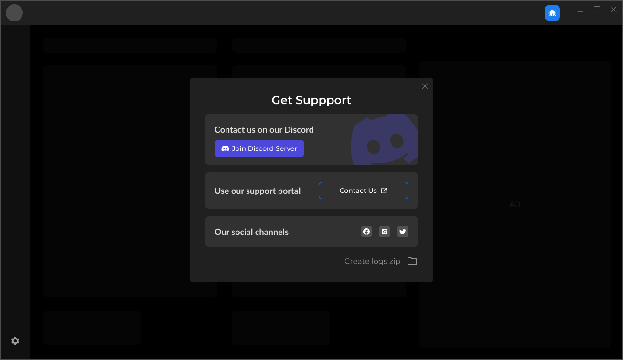This screenshot has height=360, width=623.
Task: Click the Get Suppport dialog title
Action: [311, 100]
